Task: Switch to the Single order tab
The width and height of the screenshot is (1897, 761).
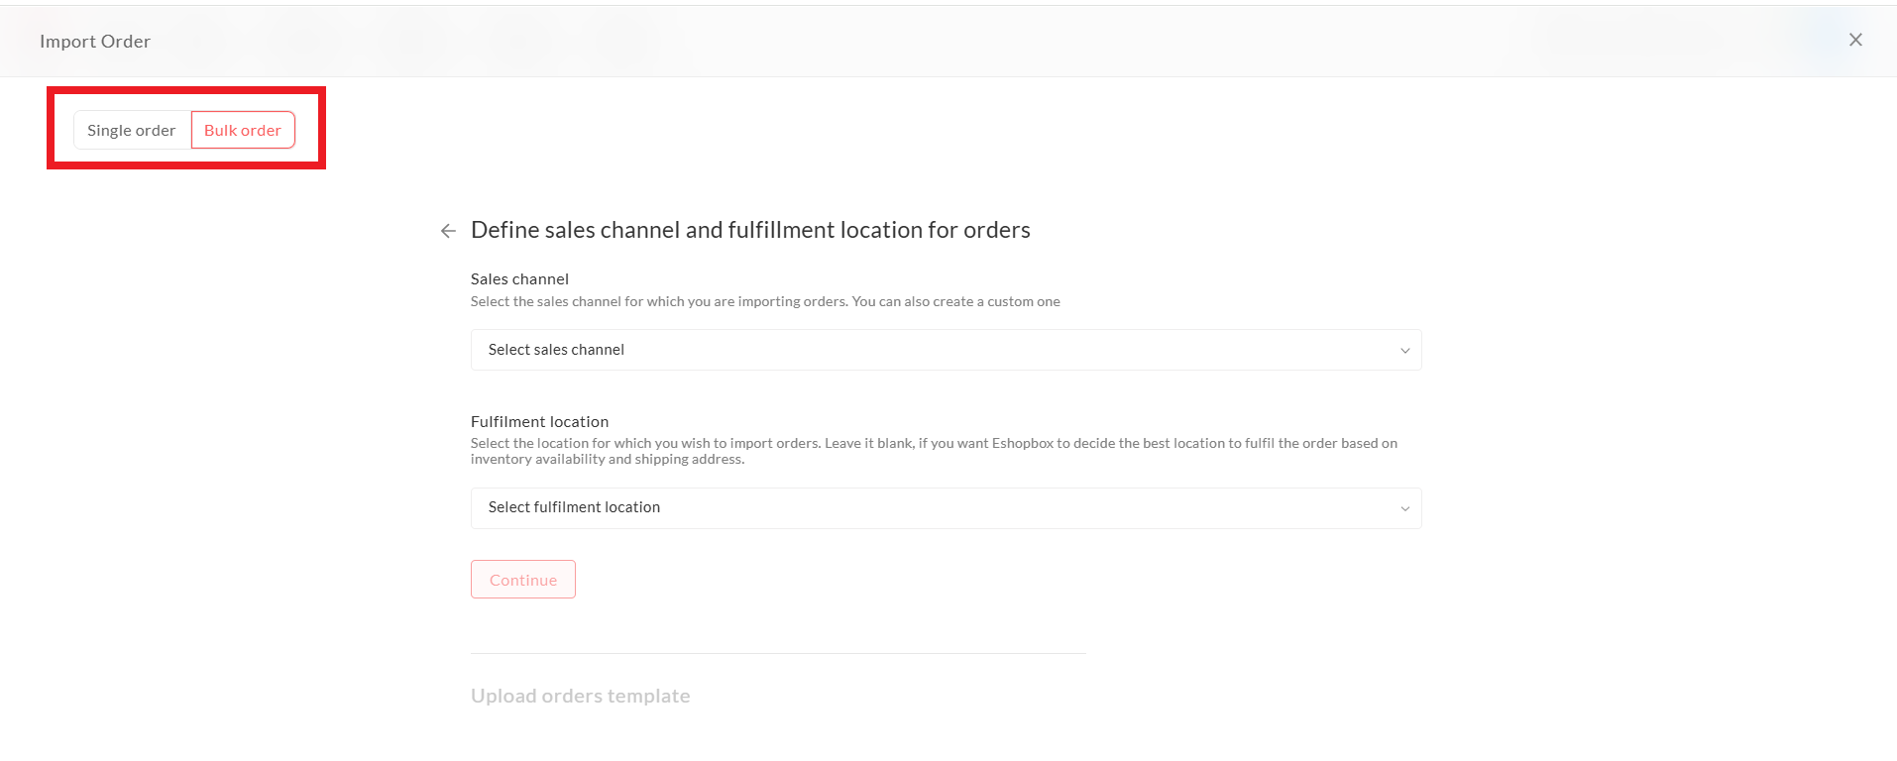Action: click(x=132, y=131)
